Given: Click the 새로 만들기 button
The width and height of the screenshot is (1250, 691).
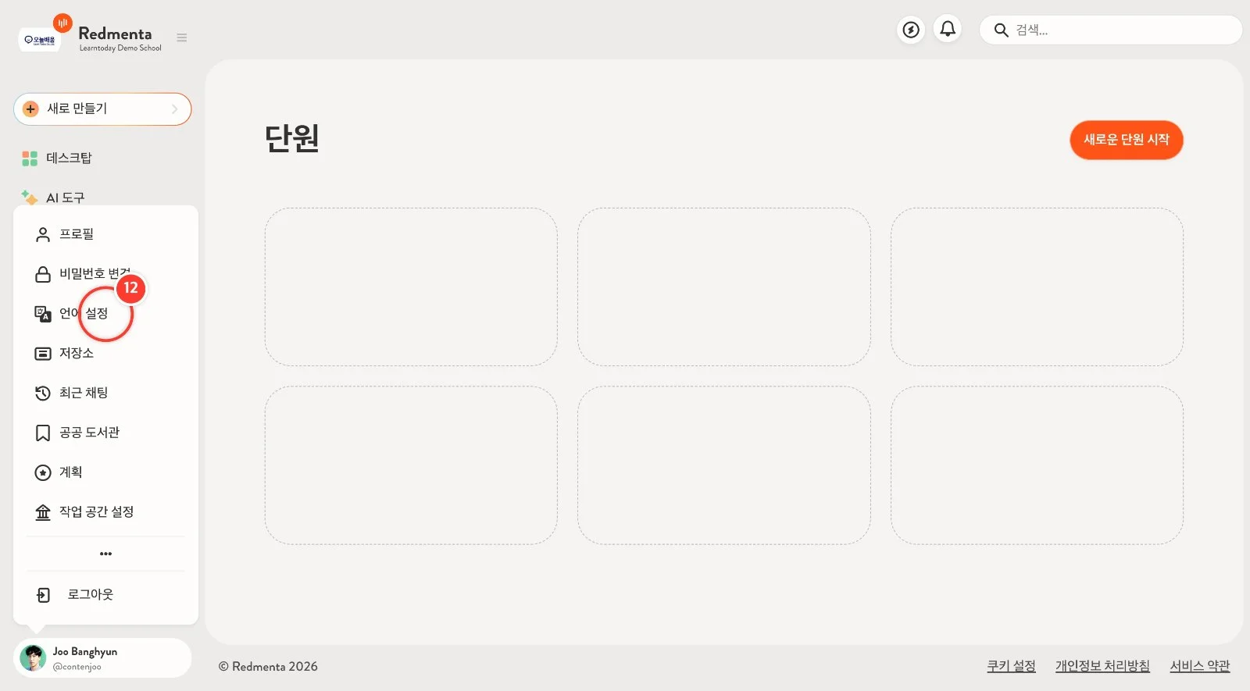Looking at the screenshot, I should coord(102,109).
